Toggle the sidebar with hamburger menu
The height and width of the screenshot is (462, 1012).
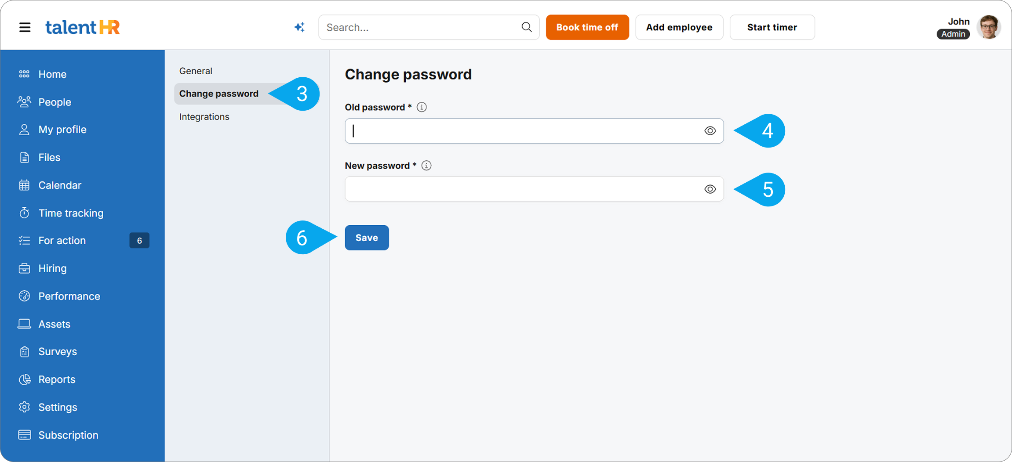pos(25,27)
